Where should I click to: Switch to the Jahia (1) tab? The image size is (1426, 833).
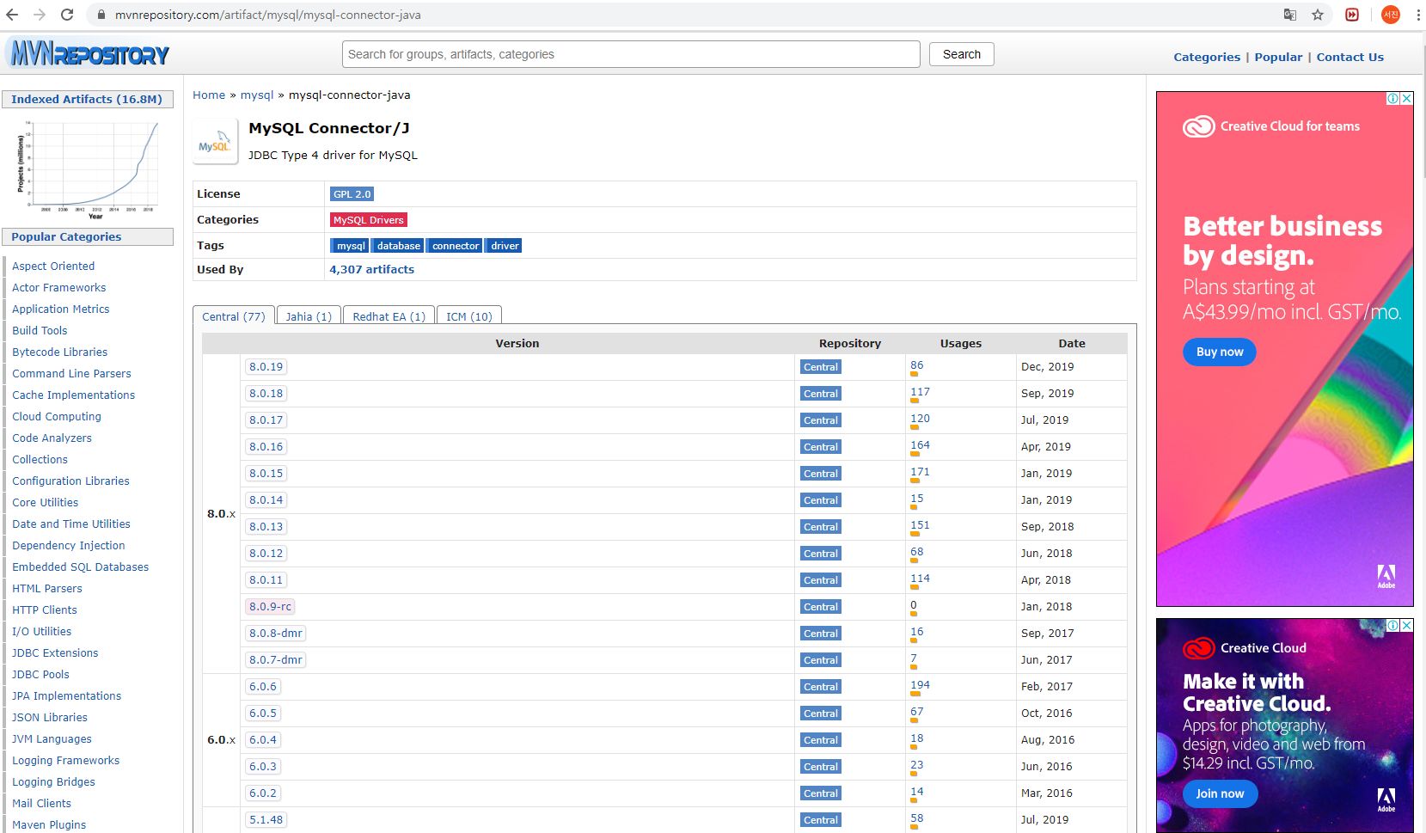tap(309, 316)
